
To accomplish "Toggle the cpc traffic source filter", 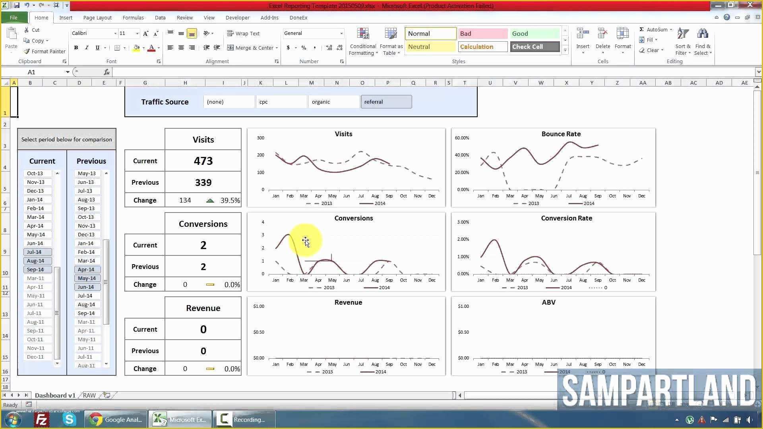I will pyautogui.click(x=280, y=101).
